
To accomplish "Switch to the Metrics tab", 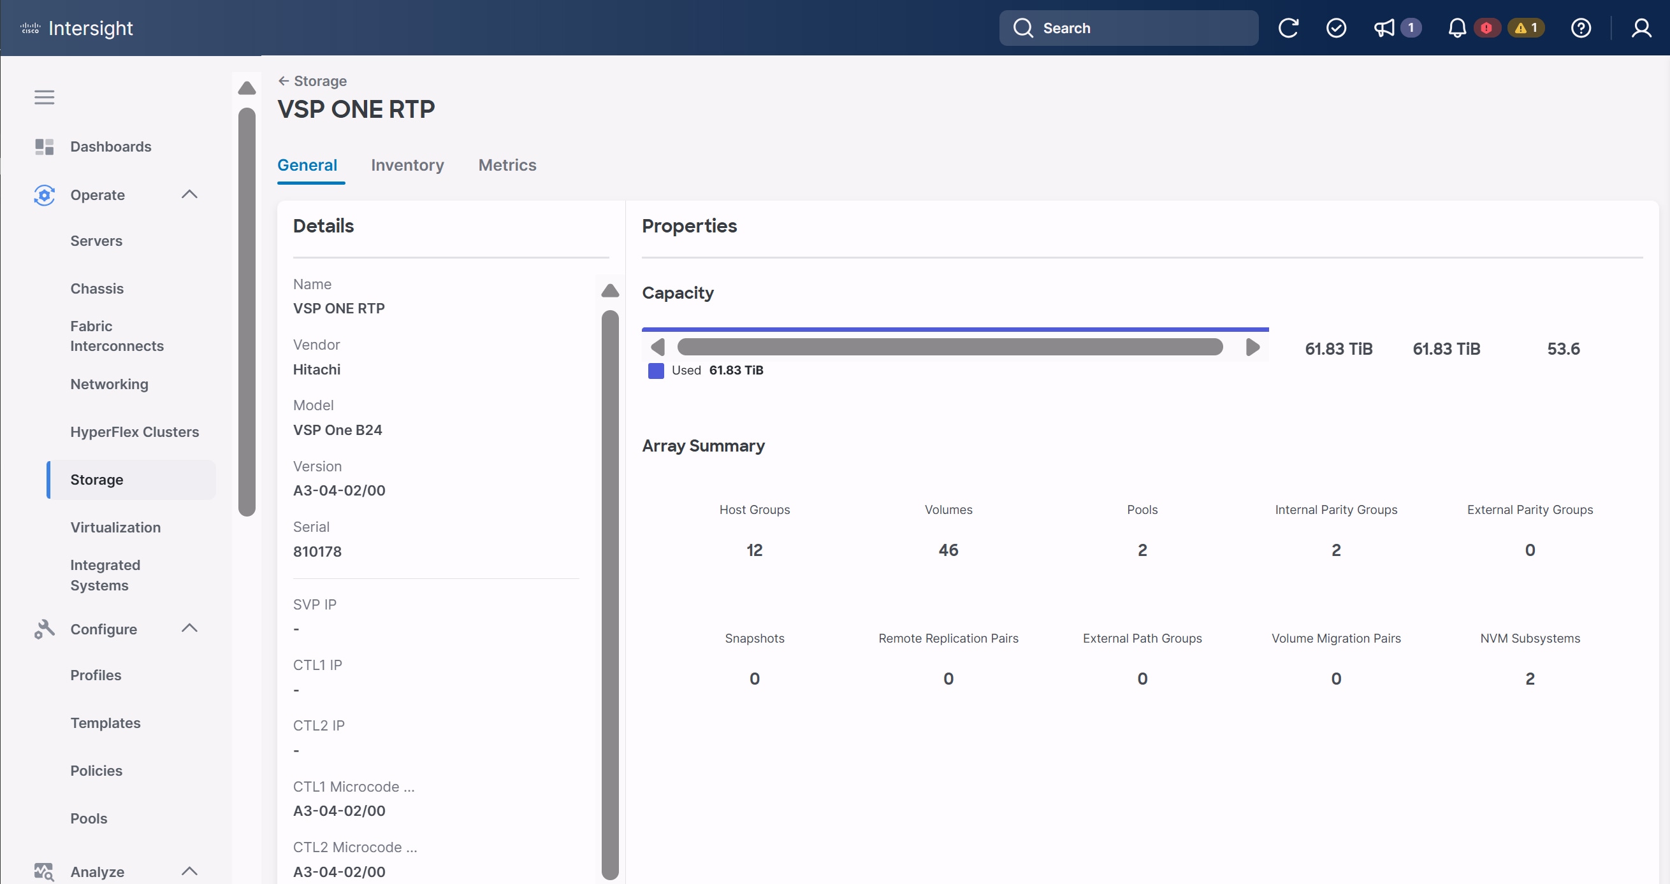I will [507, 165].
